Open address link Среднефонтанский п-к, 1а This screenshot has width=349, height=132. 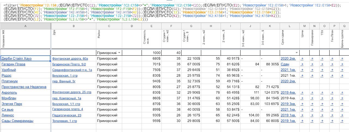click(72, 70)
